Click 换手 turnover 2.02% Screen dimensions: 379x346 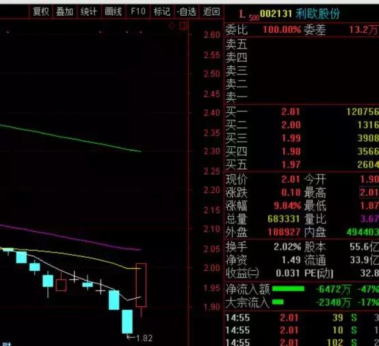287,247
